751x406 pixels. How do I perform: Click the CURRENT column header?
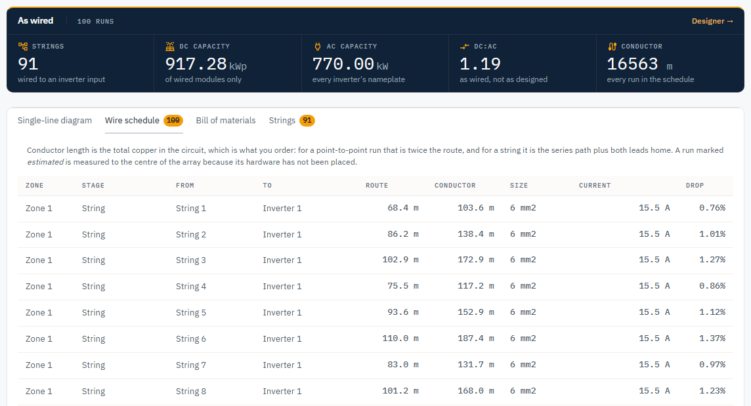click(x=595, y=186)
